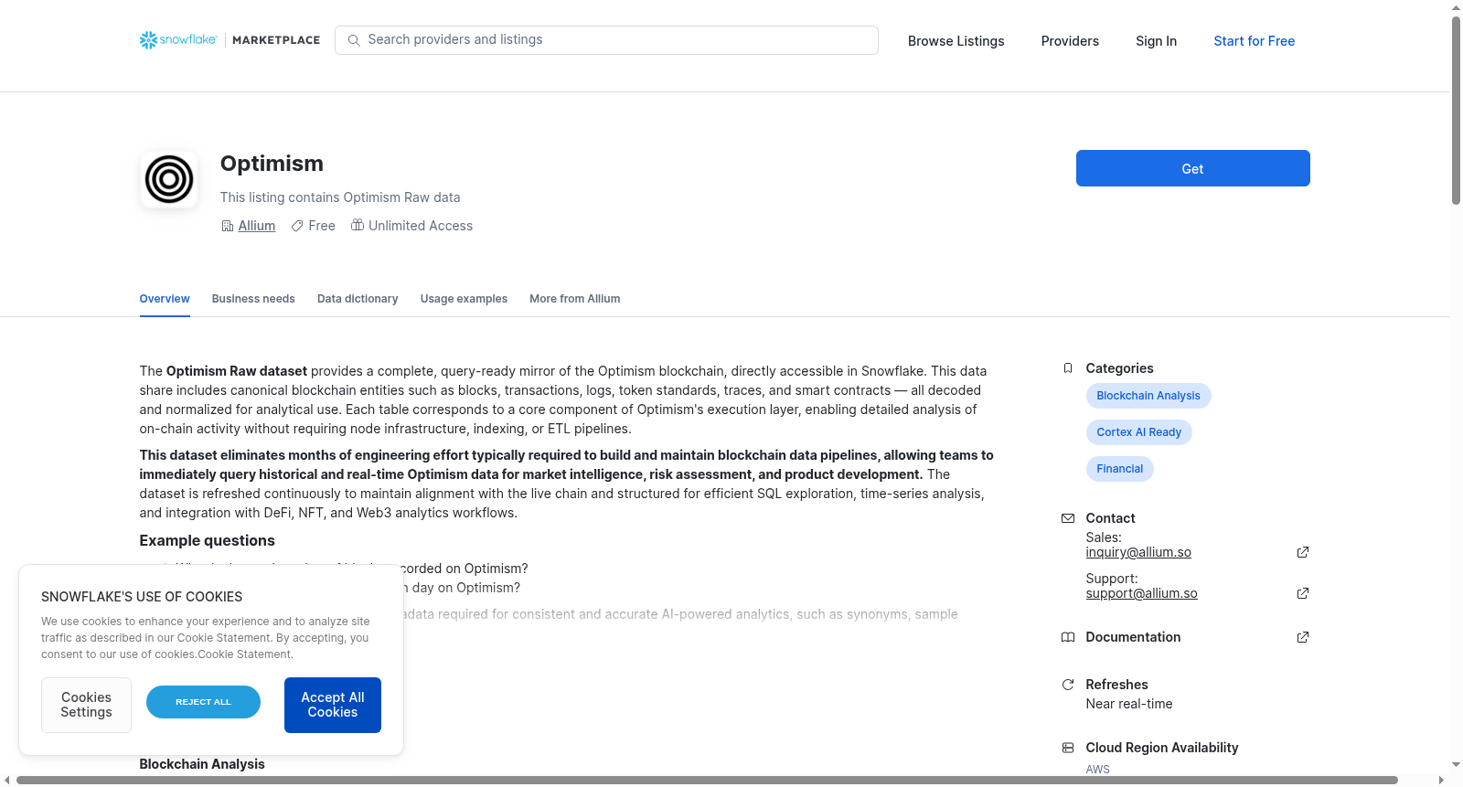Open external link icon for inquiry@allium.so

(1303, 552)
